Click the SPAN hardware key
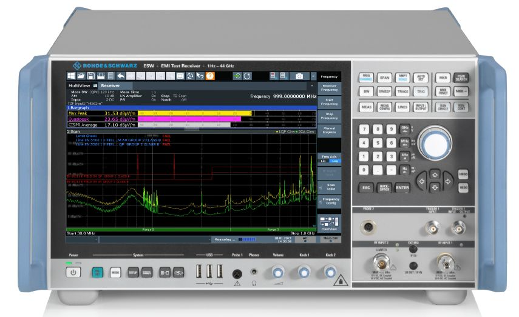Screen dimensions: 519x317 coord(384,78)
